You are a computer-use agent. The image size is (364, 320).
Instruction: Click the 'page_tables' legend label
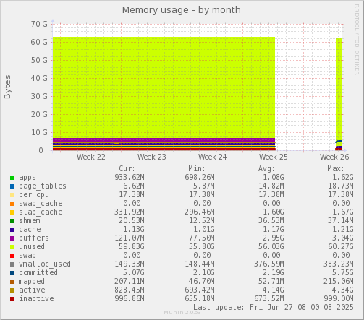click(43, 186)
